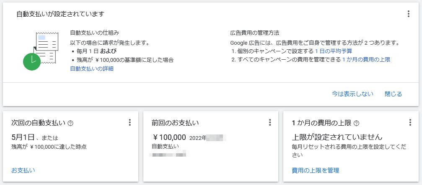Open the three-dot menu on the 自動支払い notice card
This screenshot has width=422, height=185.
pos(408,14)
